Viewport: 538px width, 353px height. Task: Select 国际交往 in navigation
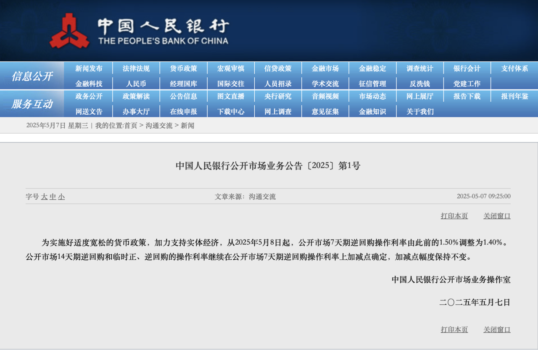click(231, 84)
